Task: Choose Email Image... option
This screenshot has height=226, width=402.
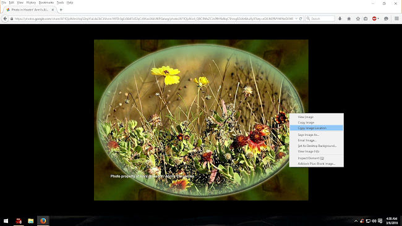Action: pyautogui.click(x=317, y=141)
